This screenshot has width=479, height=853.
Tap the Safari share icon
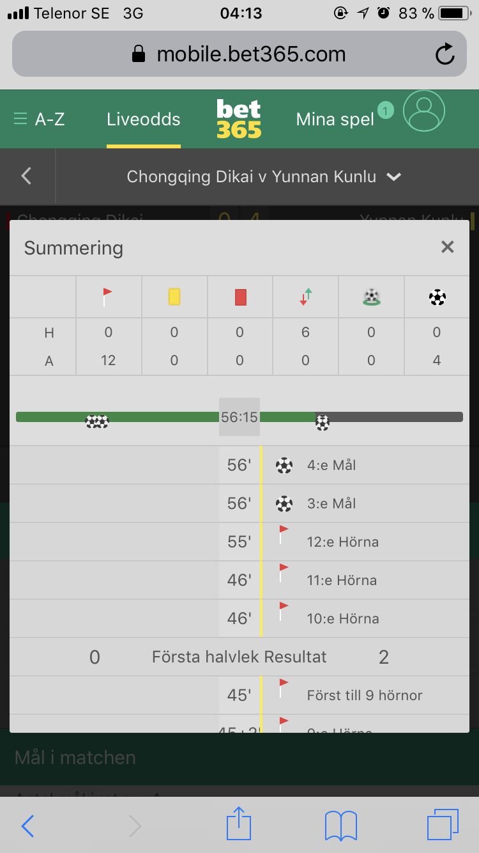(239, 824)
